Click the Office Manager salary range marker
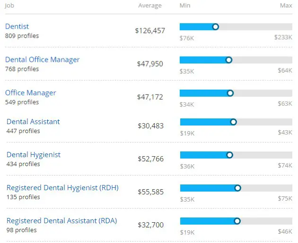Screen dimensions: 298x243 (230, 93)
